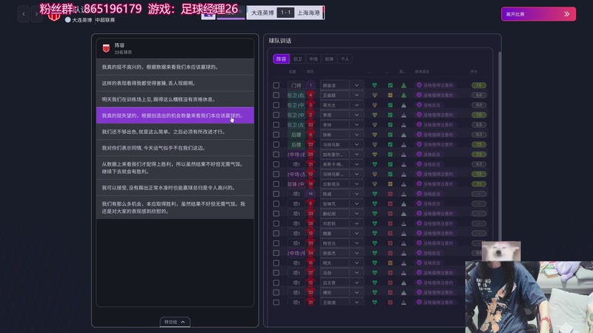
Task: Click purple body language icon for shirt 30
Action: (x=419, y=154)
